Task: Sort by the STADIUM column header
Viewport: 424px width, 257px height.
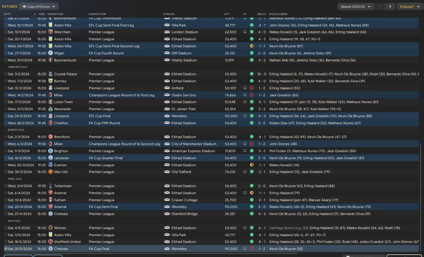Action: point(169,14)
